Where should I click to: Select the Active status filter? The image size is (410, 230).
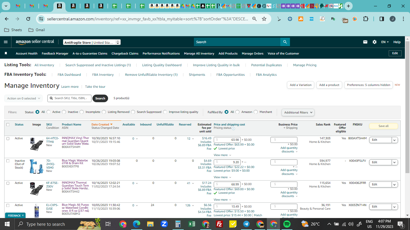tap(49, 112)
